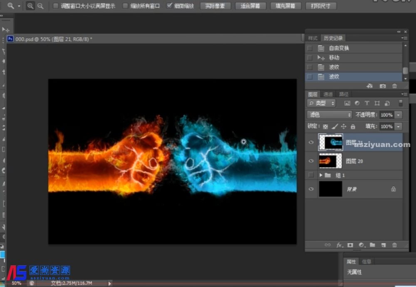Select the 自由变换 history state
The image size is (416, 287).
point(354,48)
